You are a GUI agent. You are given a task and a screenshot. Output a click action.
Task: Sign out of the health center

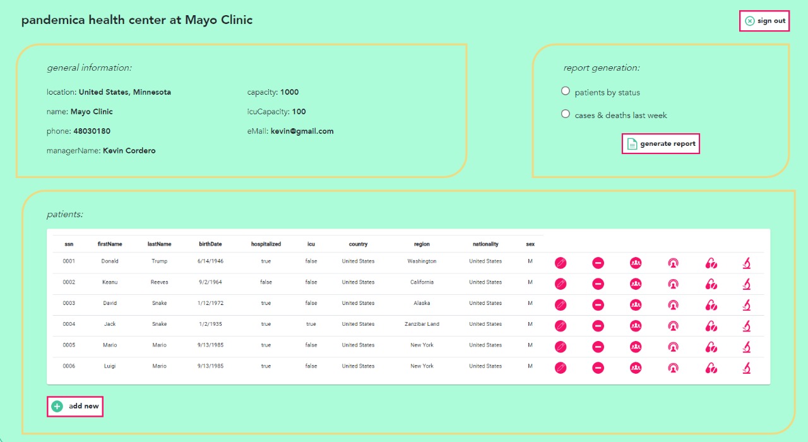click(764, 21)
